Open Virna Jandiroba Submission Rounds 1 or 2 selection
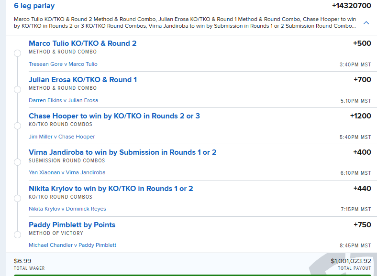 (122, 152)
